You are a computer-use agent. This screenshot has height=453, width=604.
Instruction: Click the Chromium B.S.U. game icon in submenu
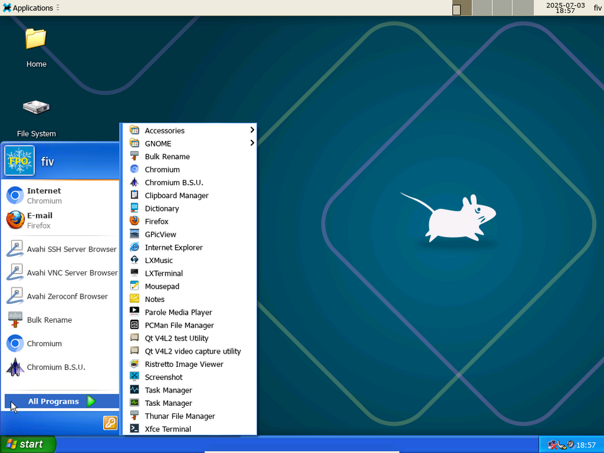pos(134,182)
